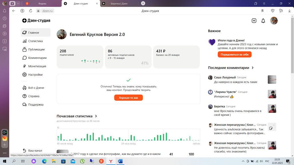294x165 pixels.
Task: Click the dzen.ru address field
Action: (47, 11)
